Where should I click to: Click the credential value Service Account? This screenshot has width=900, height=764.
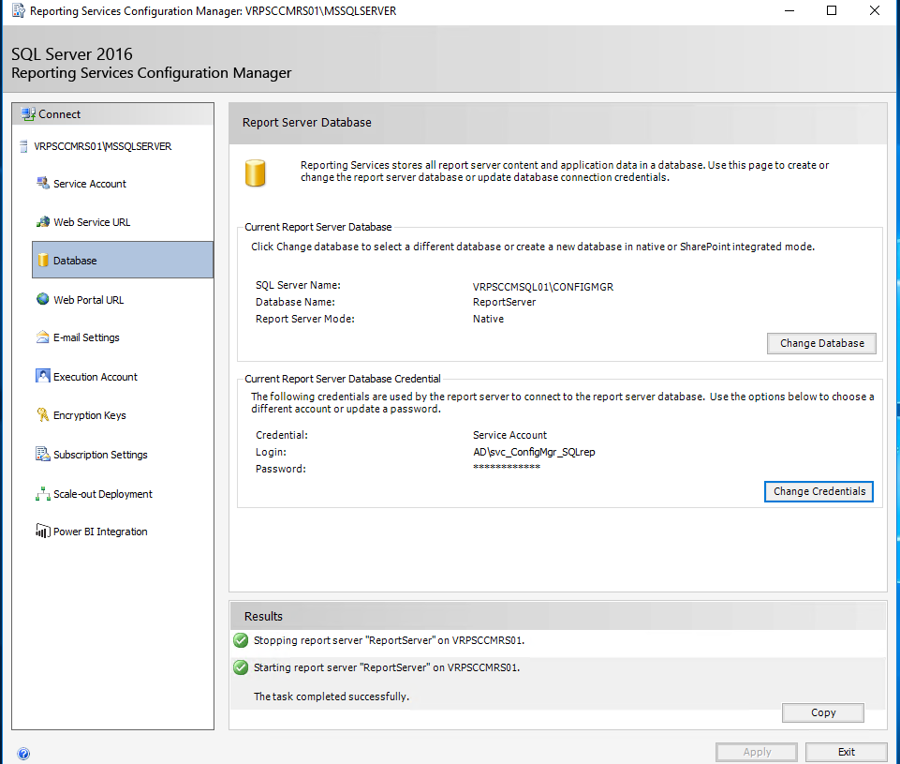coord(509,435)
